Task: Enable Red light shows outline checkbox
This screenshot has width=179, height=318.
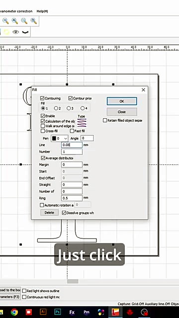Action: [24, 291]
